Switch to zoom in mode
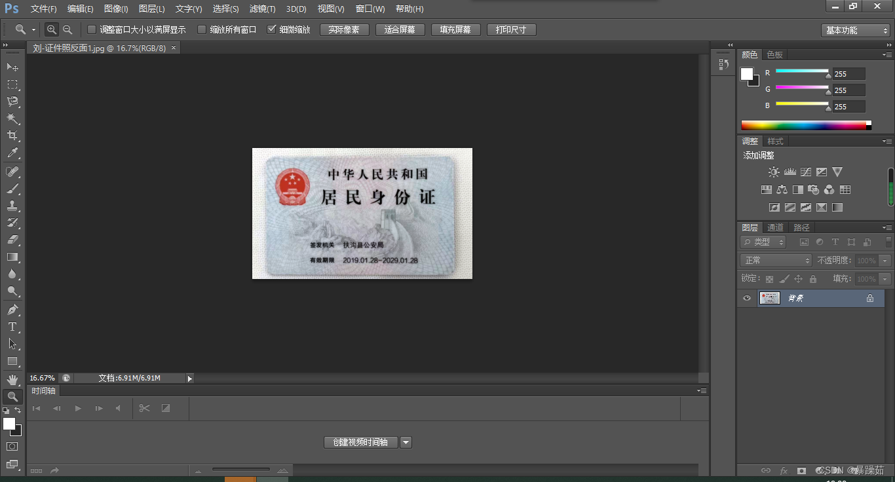Viewport: 895px width, 482px height. (52, 29)
